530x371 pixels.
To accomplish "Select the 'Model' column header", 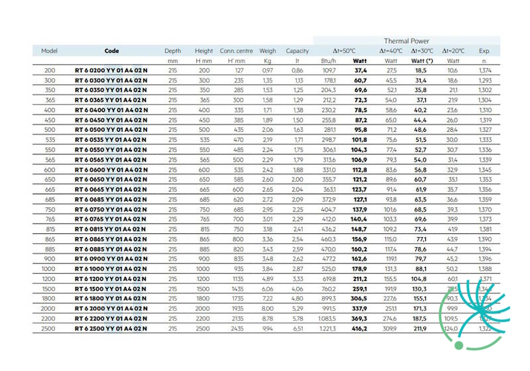I will [x=49, y=51].
